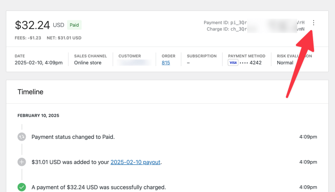Screen dimensions: 335x192
Task: Click the February 10, 2025 timeline date header
Action: [38, 115]
